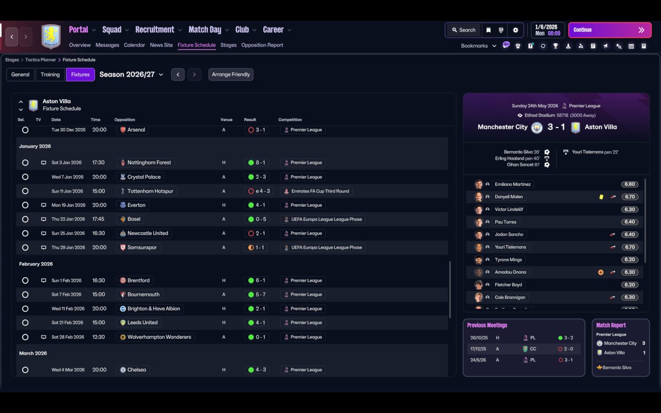
Task: Click the date and time display 1/6/2026
Action: point(548,30)
